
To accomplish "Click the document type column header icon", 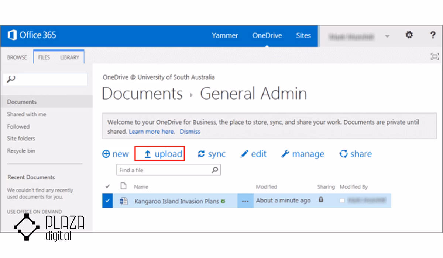I will coord(124,186).
